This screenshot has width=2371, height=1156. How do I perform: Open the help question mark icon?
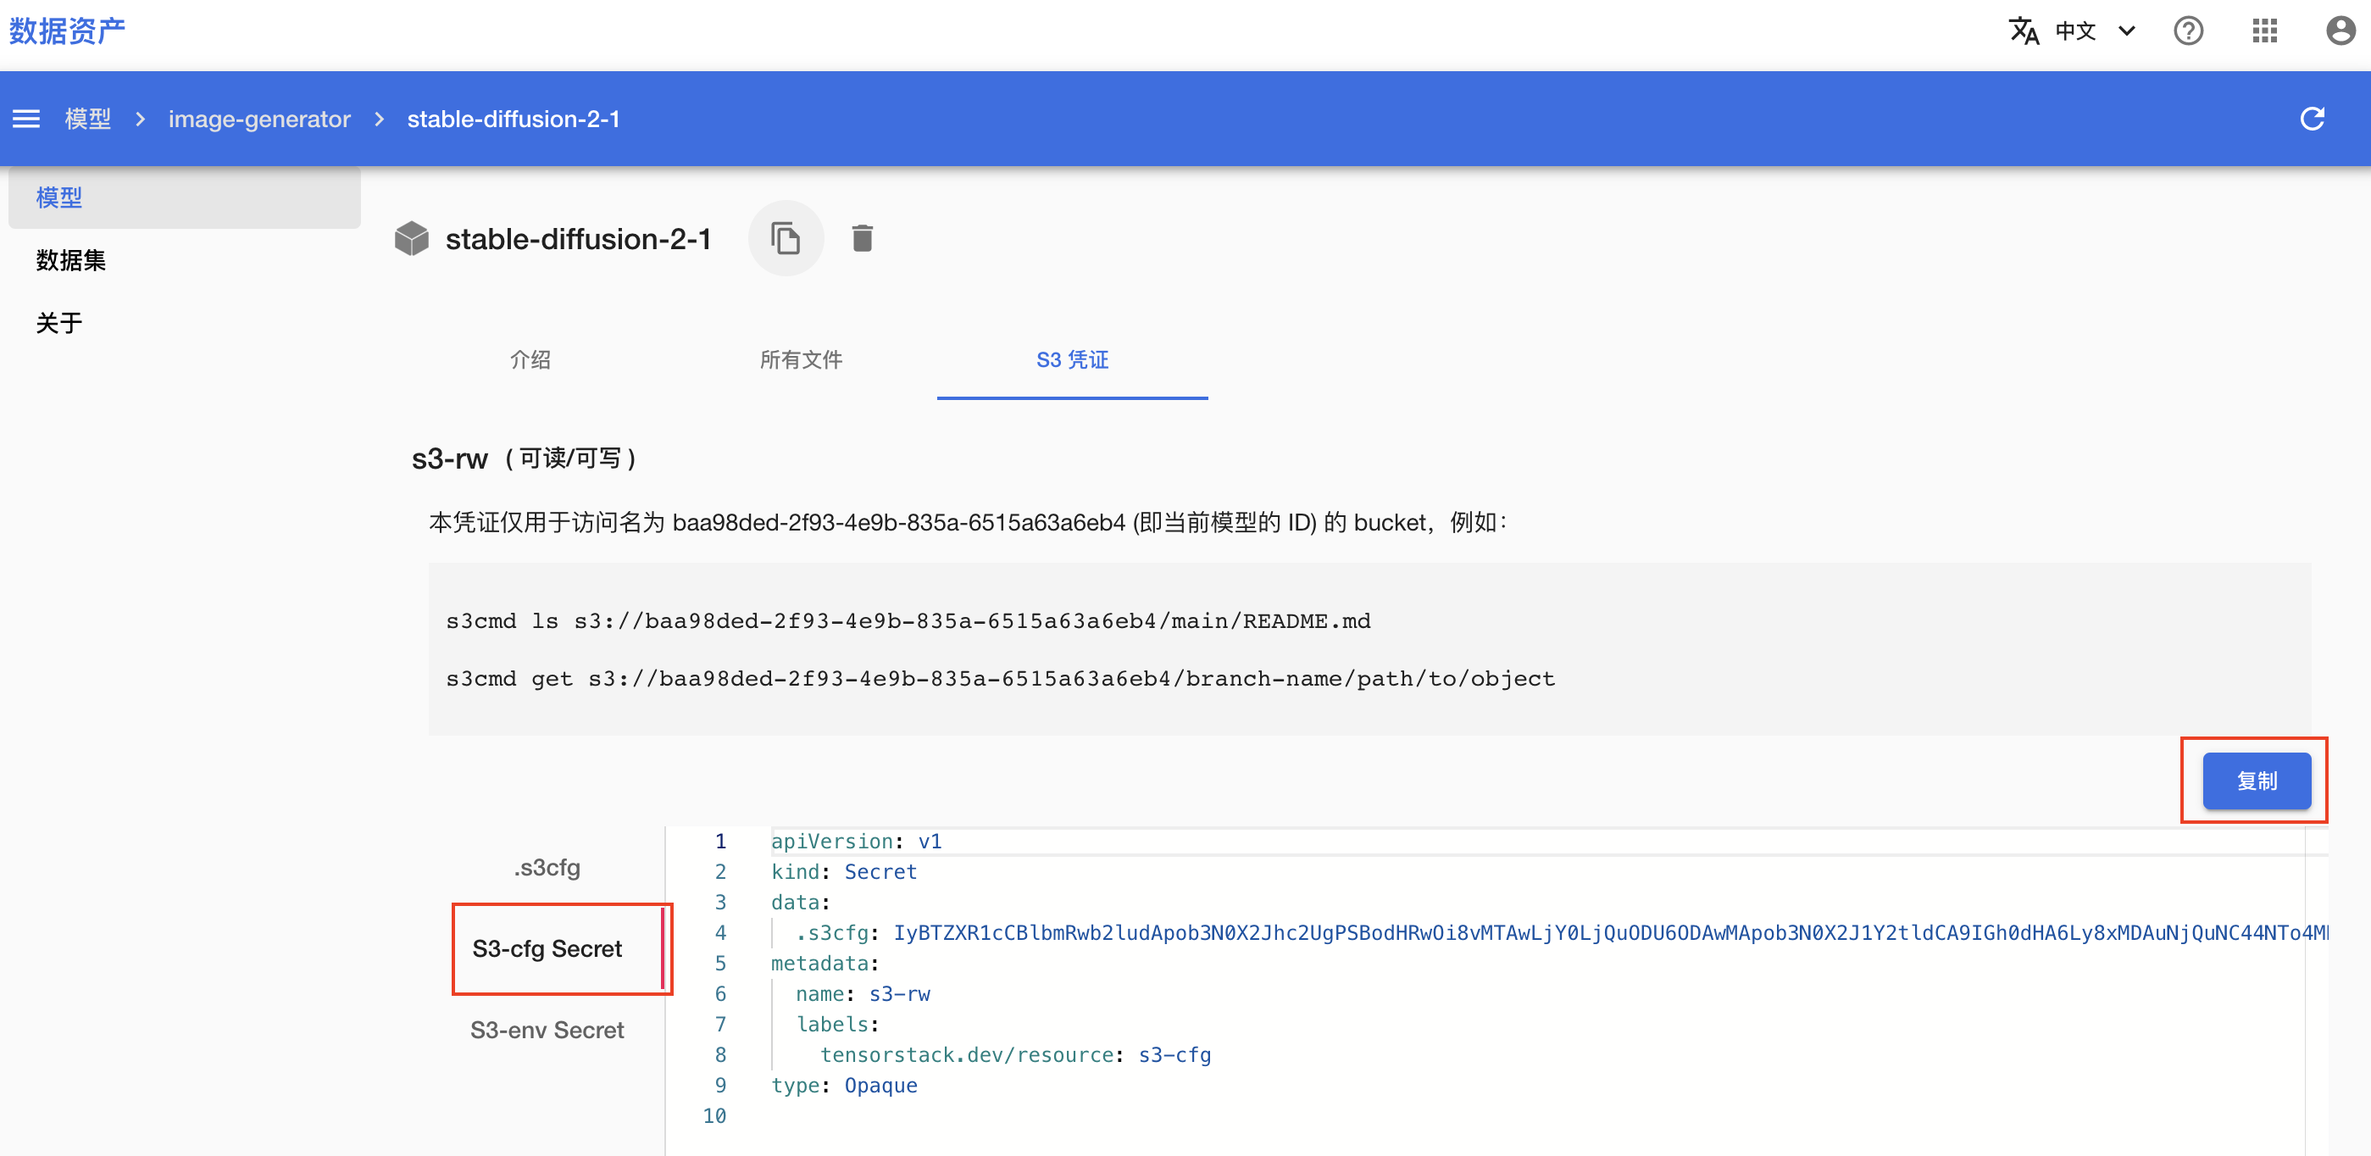click(2188, 31)
